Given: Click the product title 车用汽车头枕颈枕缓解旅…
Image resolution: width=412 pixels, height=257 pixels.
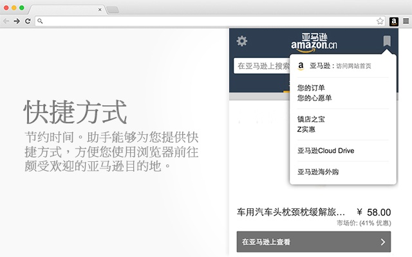Looking at the screenshot, I should (x=291, y=212).
